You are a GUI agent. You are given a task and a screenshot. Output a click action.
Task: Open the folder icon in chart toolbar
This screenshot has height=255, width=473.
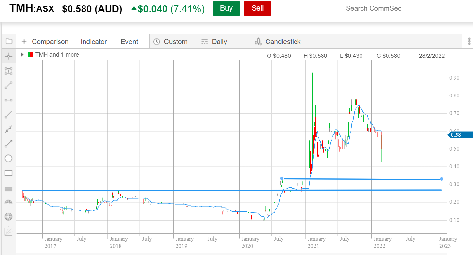pos(9,41)
